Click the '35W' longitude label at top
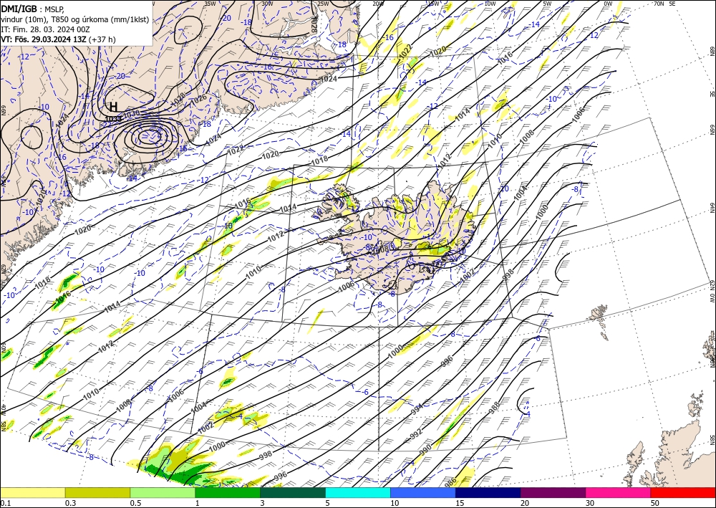 210,4
